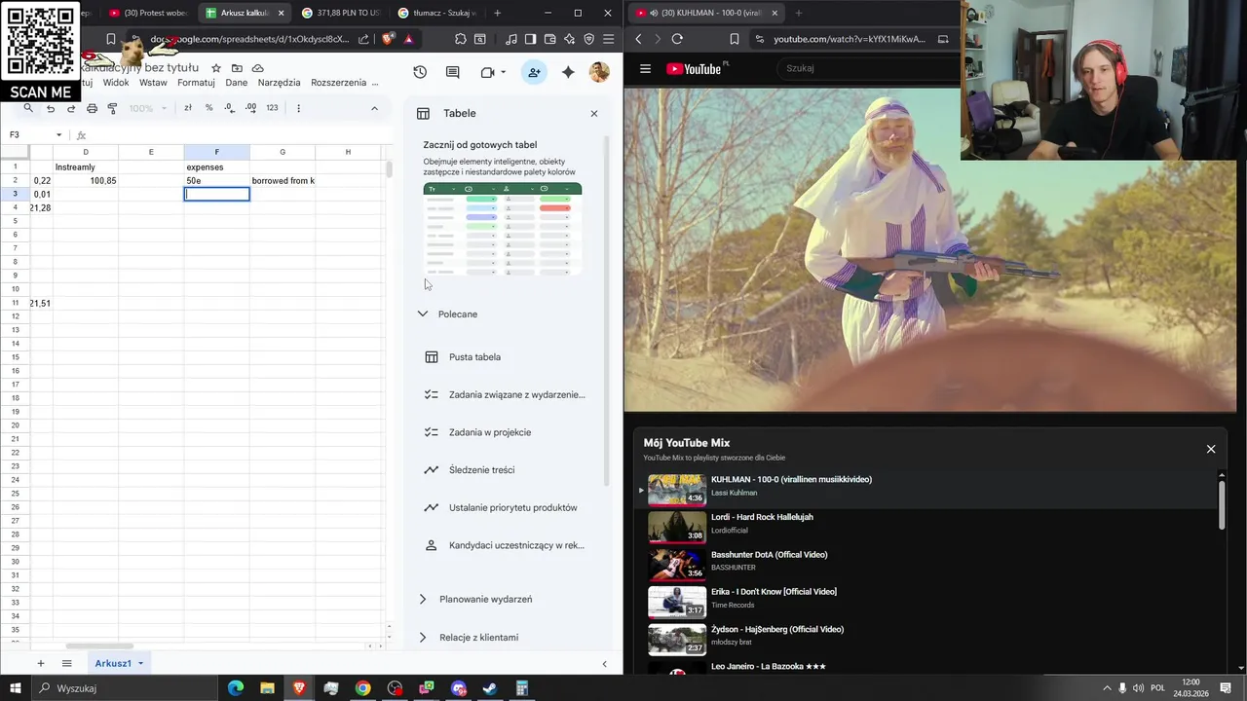This screenshot has height=701, width=1247.
Task: Collapse the Polecane section
Action: [x=423, y=314]
